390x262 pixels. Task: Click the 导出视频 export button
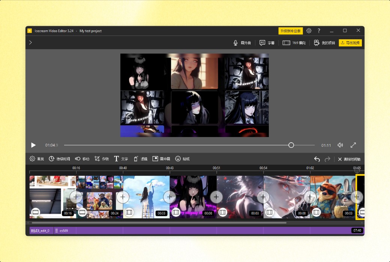pos(350,43)
